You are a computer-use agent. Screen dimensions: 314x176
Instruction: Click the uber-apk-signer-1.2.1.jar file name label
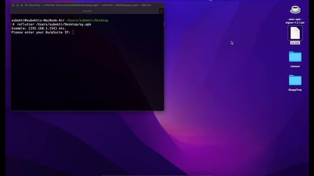tap(295, 21)
